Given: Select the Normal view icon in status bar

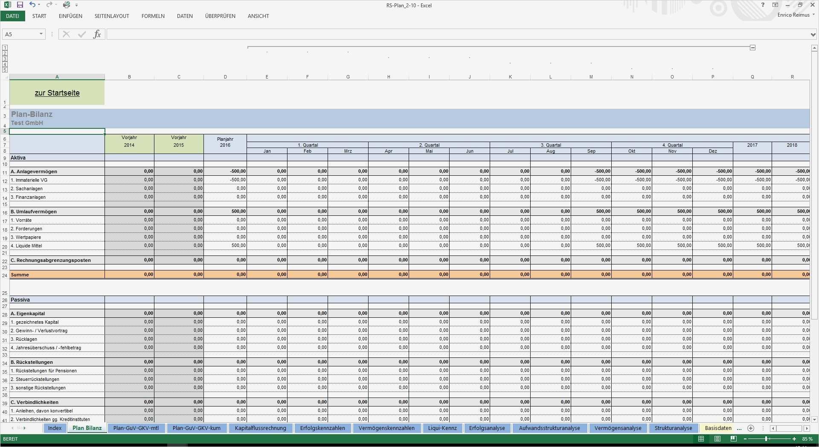Looking at the screenshot, I should (x=700, y=438).
